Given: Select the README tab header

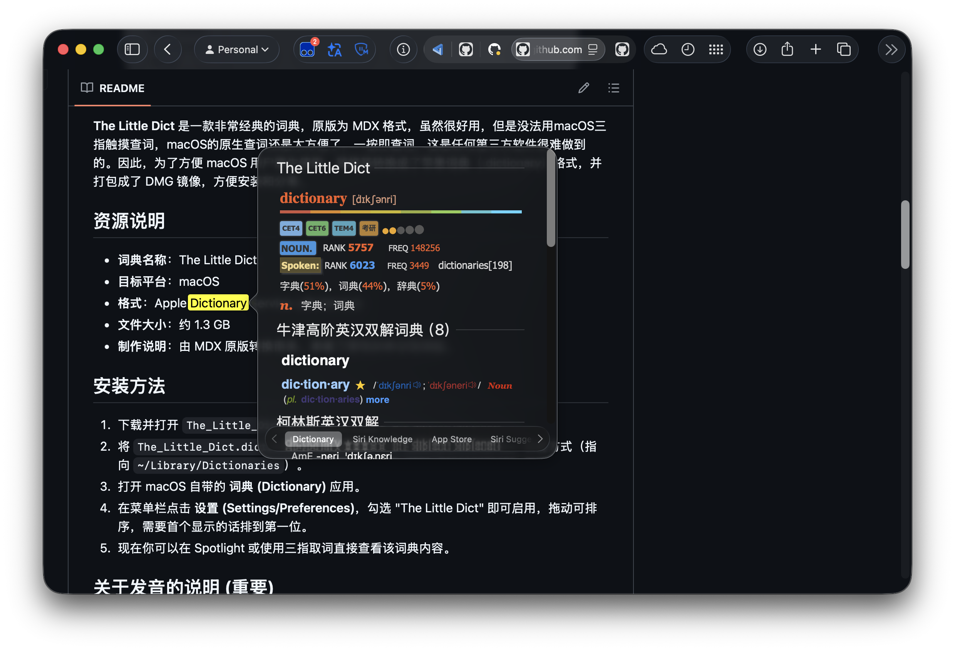Looking at the screenshot, I should [112, 88].
